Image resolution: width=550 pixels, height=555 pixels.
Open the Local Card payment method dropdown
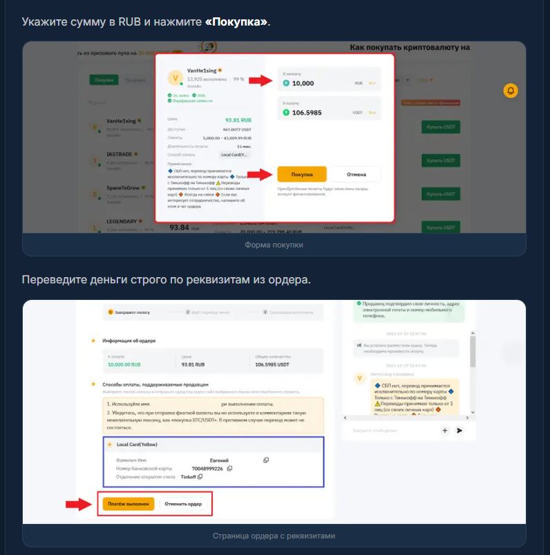tap(235, 155)
